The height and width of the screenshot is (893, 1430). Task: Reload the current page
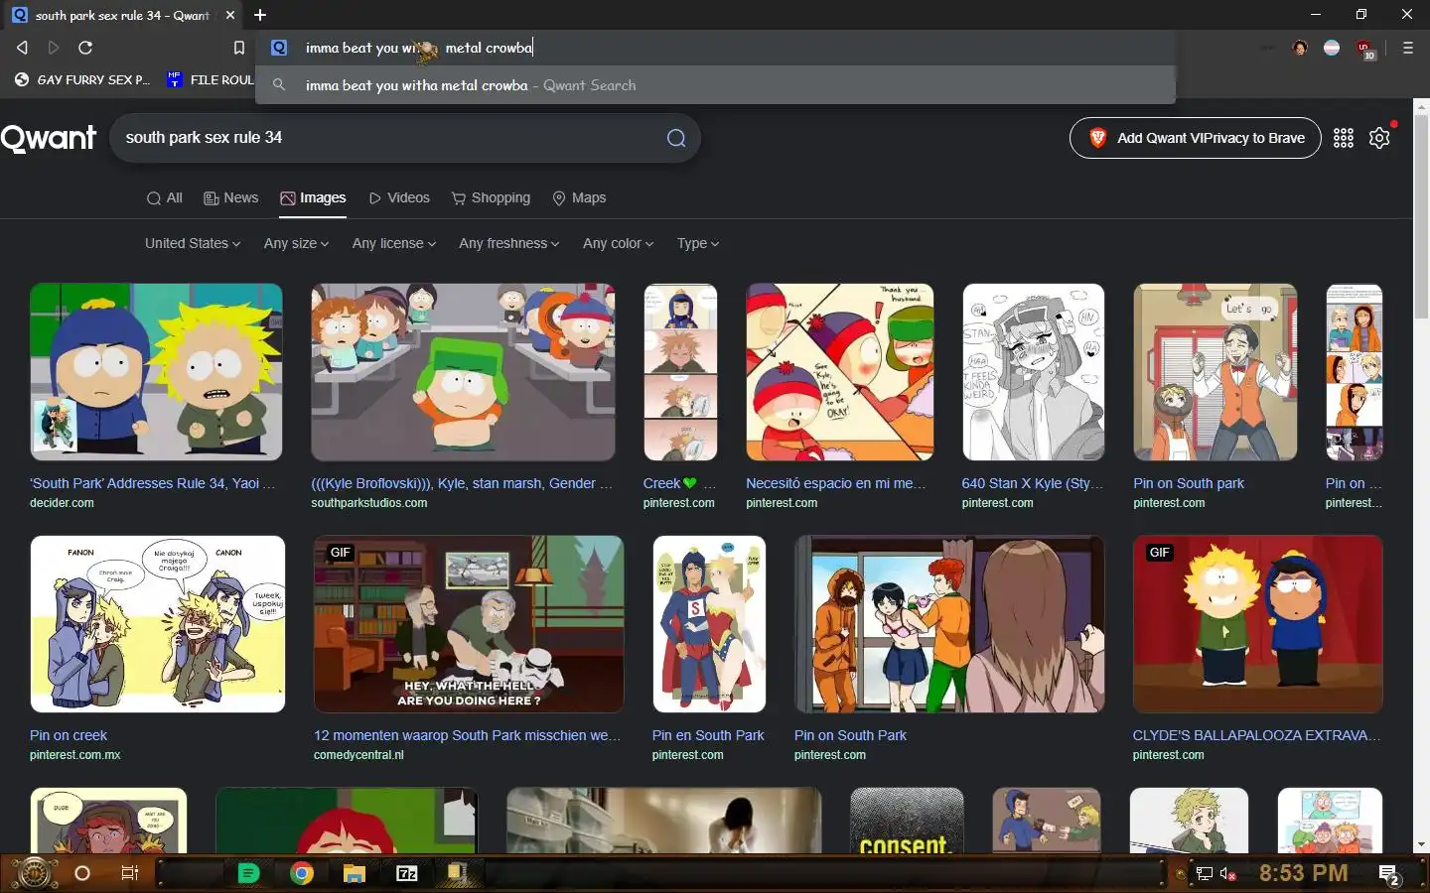pyautogui.click(x=85, y=48)
